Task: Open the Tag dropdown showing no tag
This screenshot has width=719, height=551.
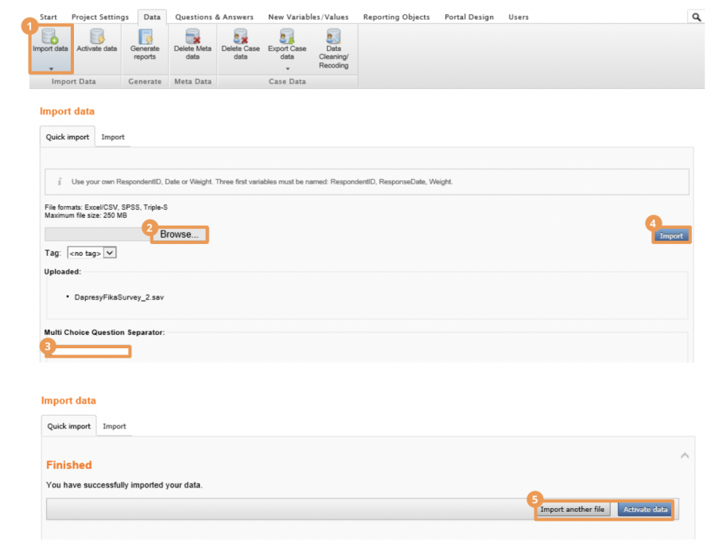Action: [x=92, y=253]
